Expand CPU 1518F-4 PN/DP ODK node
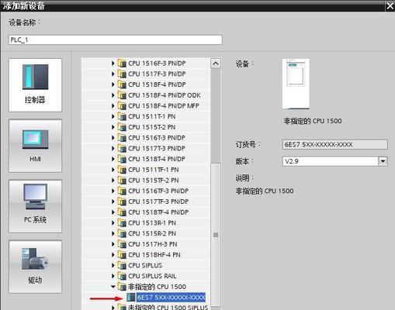 click(x=113, y=95)
